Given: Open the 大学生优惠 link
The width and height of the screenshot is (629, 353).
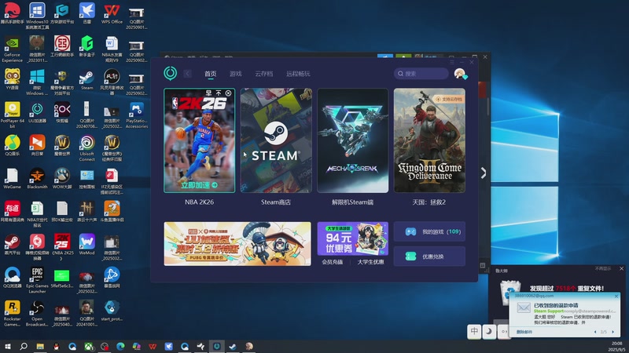Looking at the screenshot, I should point(370,262).
